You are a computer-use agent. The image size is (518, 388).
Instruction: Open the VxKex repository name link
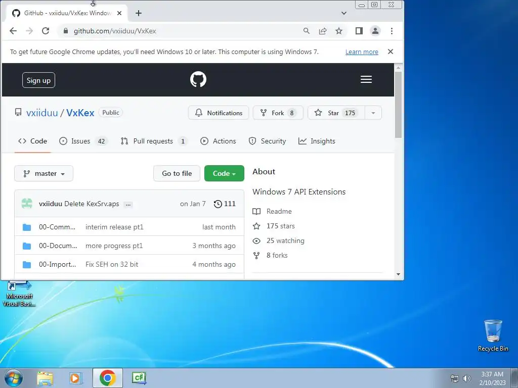pos(80,113)
